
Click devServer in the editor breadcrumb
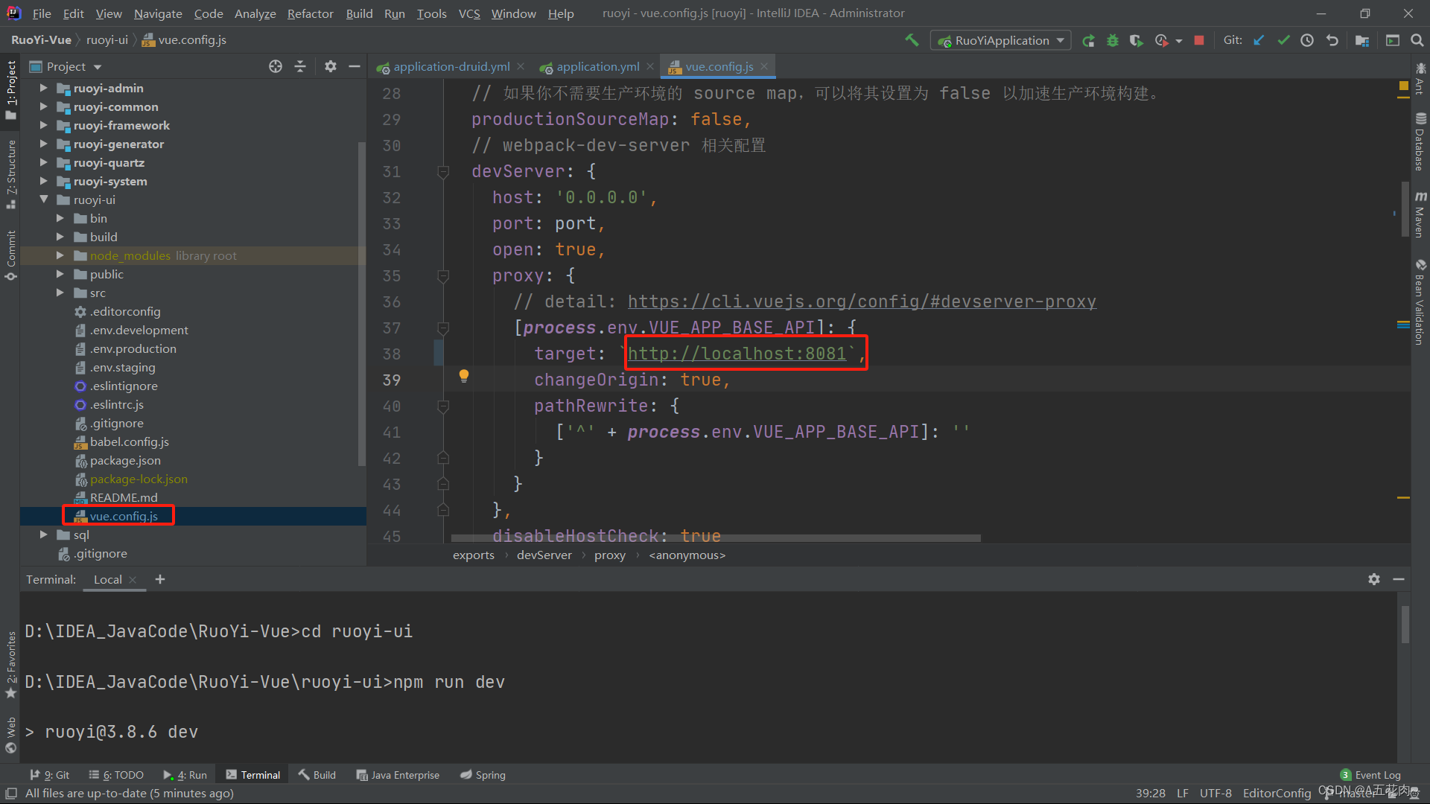coord(544,555)
